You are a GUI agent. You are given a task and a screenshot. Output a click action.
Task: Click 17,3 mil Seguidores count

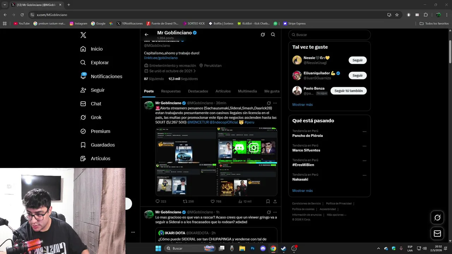coord(183,79)
